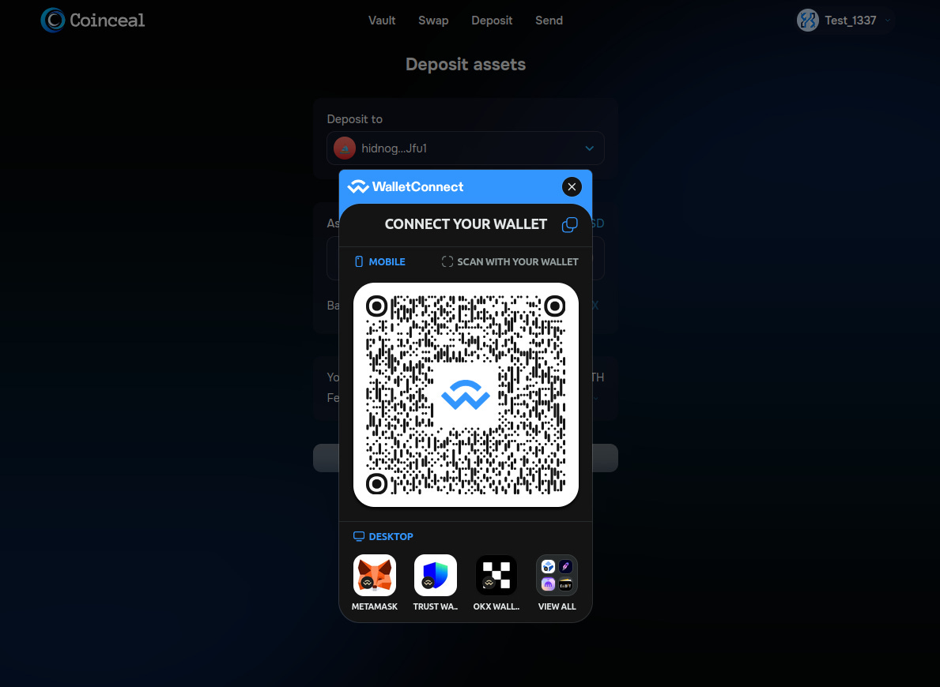Close the WalletConnect modal
Viewport: 940px width, 687px height.
[x=572, y=187]
